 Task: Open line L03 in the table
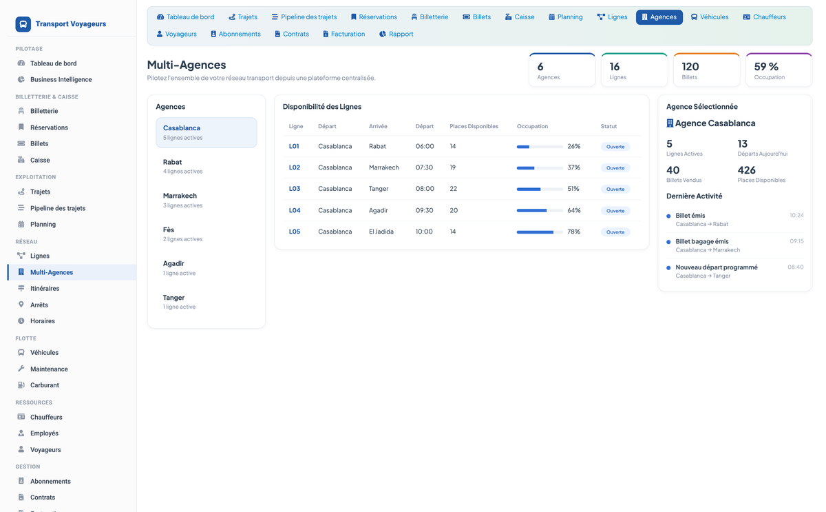pyautogui.click(x=295, y=189)
